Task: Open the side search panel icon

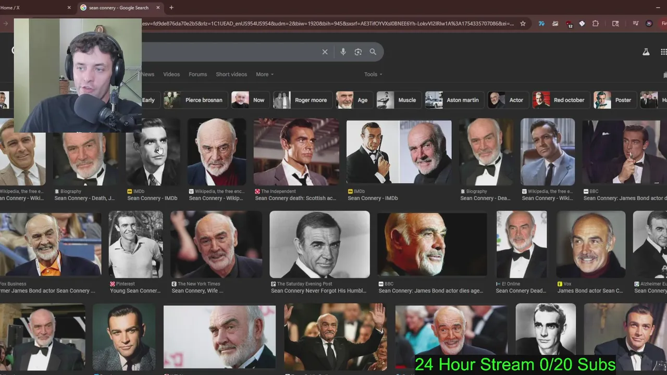Action: pyautogui.click(x=615, y=23)
